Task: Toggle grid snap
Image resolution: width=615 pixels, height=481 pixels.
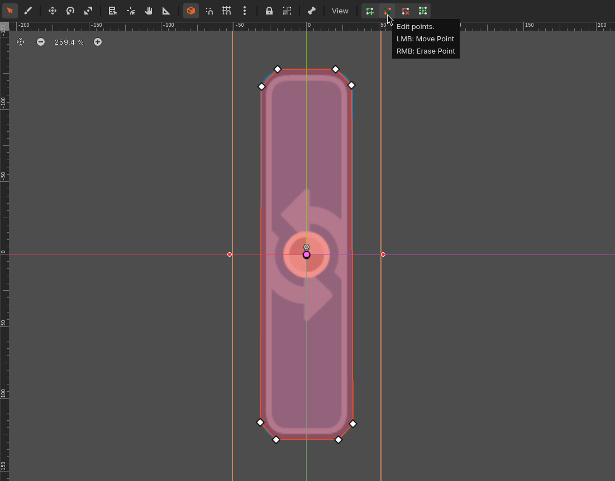Action: (227, 11)
